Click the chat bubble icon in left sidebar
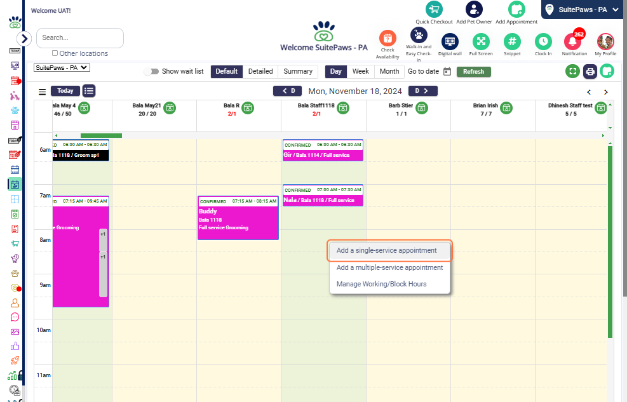627x402 pixels. [x=15, y=318]
